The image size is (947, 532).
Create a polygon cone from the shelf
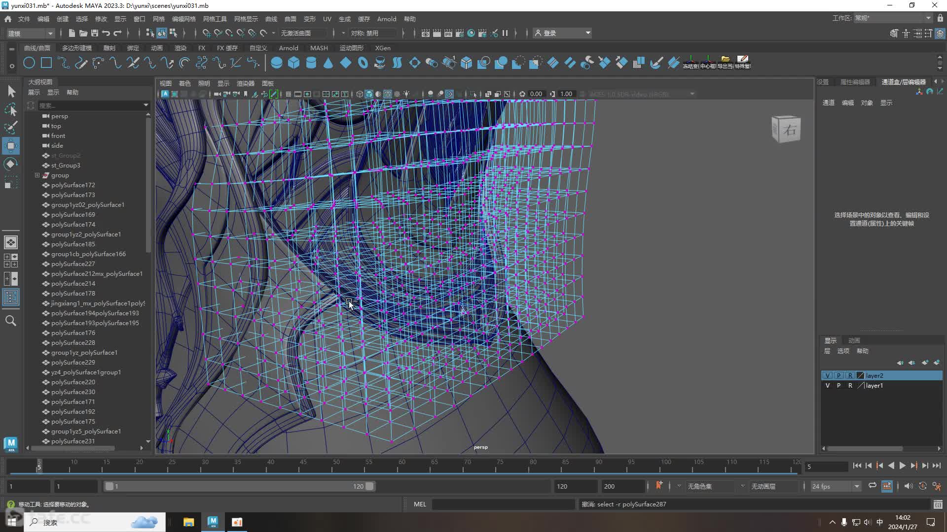328,63
